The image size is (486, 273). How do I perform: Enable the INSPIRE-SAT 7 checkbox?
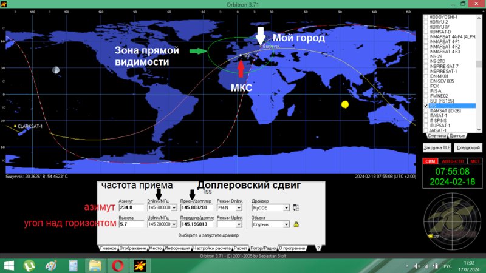(426, 66)
